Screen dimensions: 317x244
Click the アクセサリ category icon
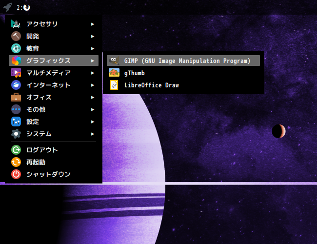(x=16, y=24)
